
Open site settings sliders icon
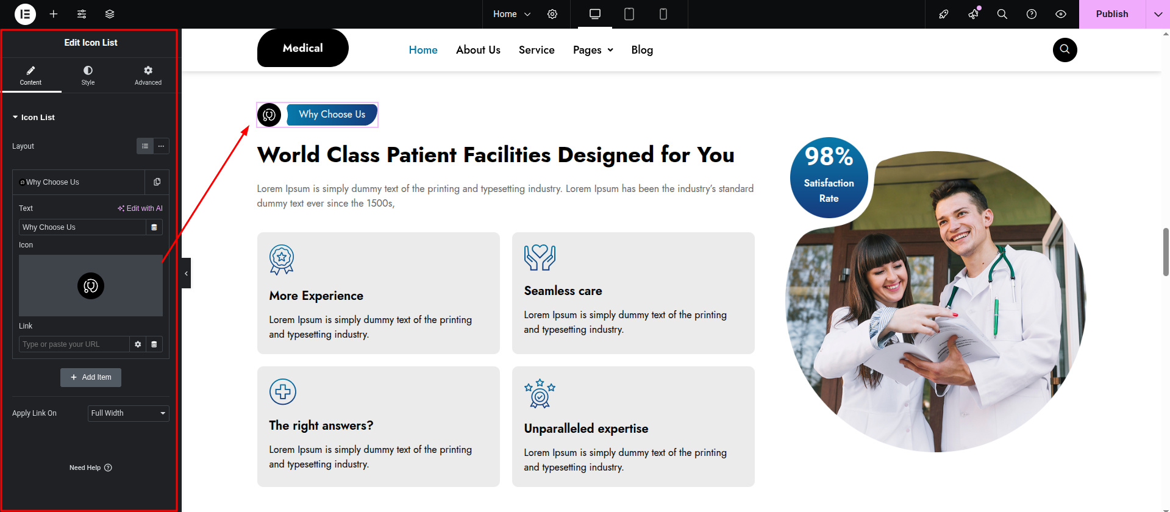[82, 14]
